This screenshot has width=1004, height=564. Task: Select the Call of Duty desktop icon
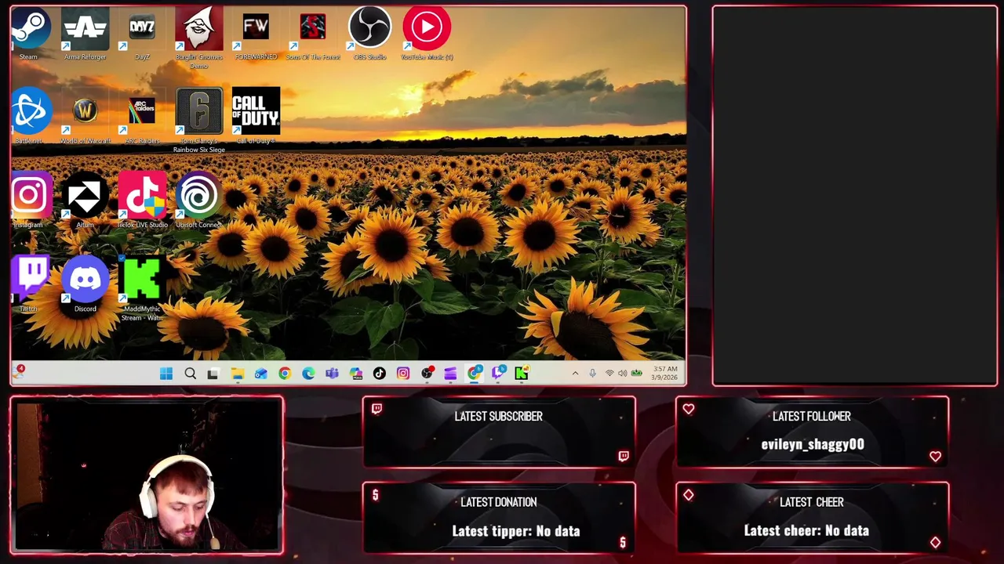tap(256, 116)
